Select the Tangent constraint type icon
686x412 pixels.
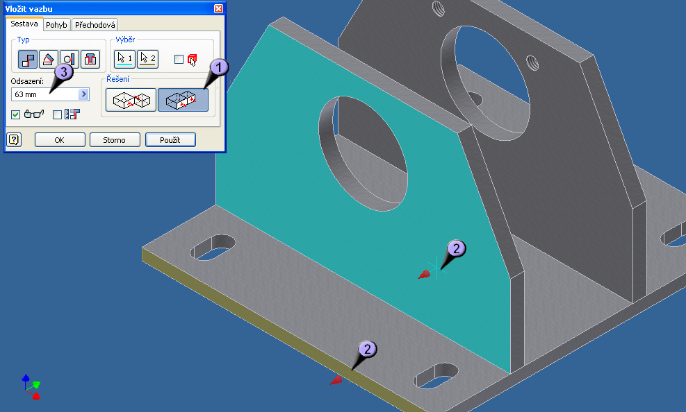pos(69,60)
